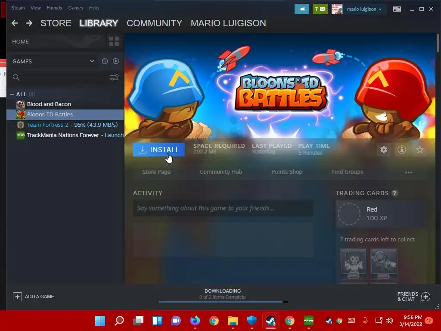This screenshot has height=331, width=441.
Task: Click the library page vertical scrollbar
Action: (438, 43)
